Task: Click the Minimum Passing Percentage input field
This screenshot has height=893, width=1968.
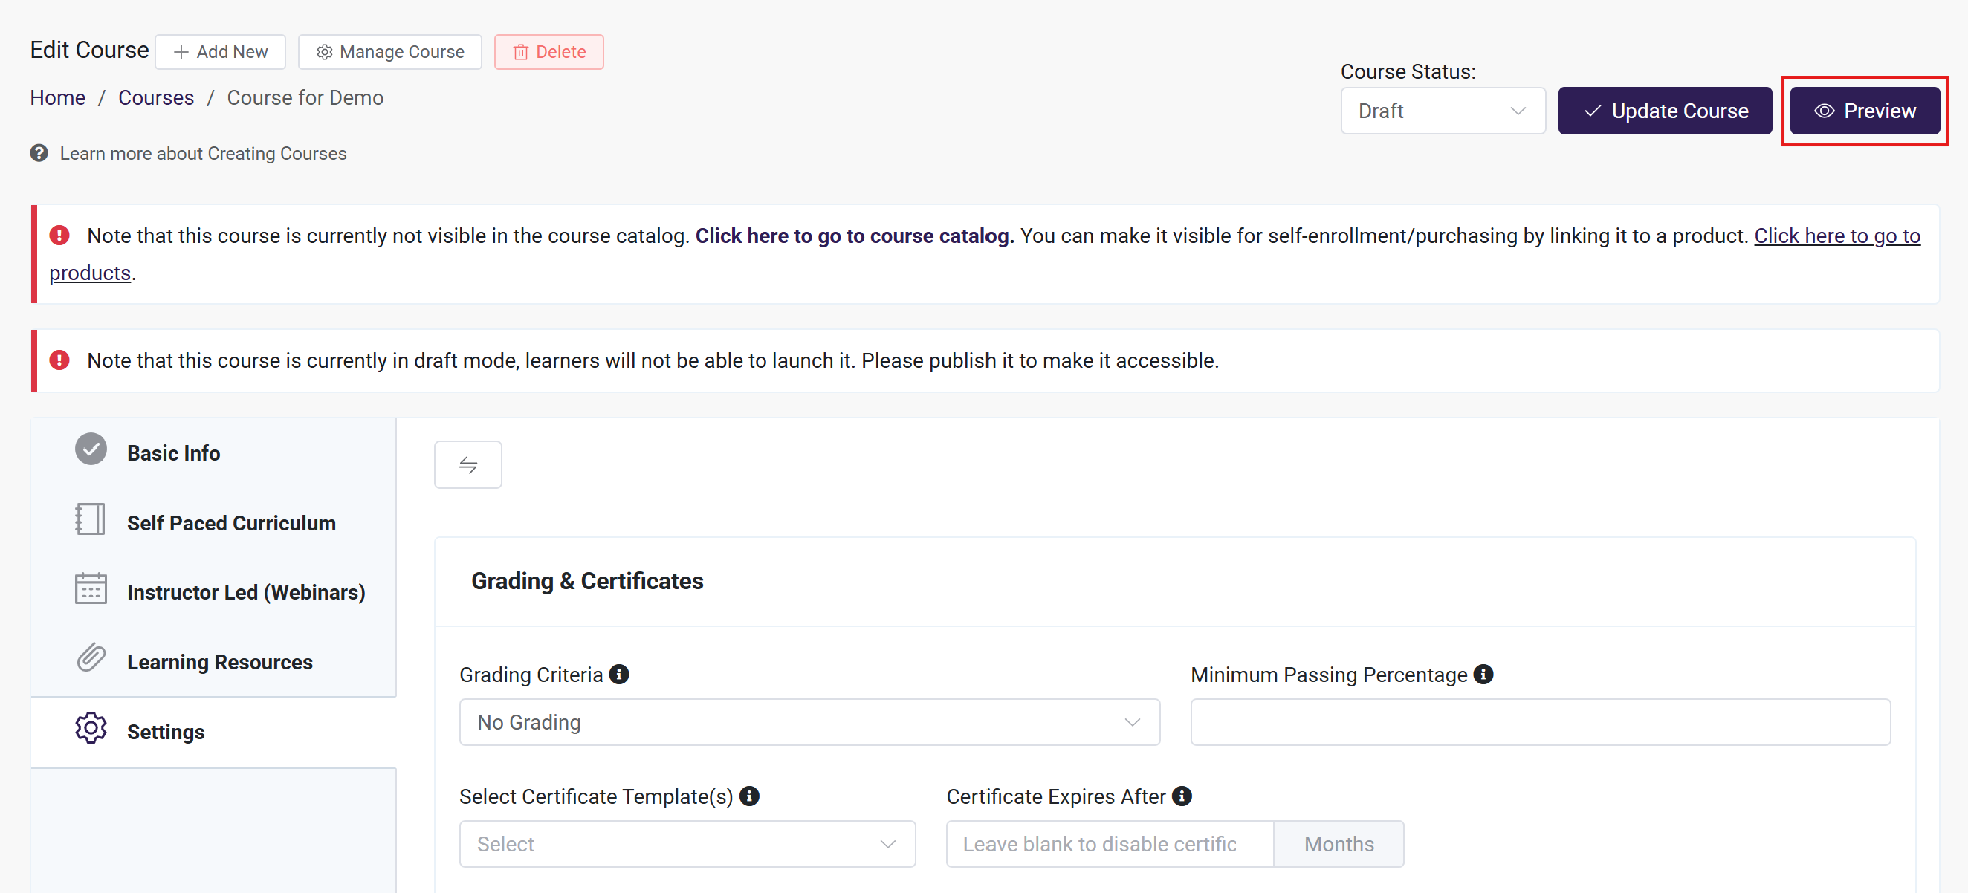Action: click(1539, 722)
